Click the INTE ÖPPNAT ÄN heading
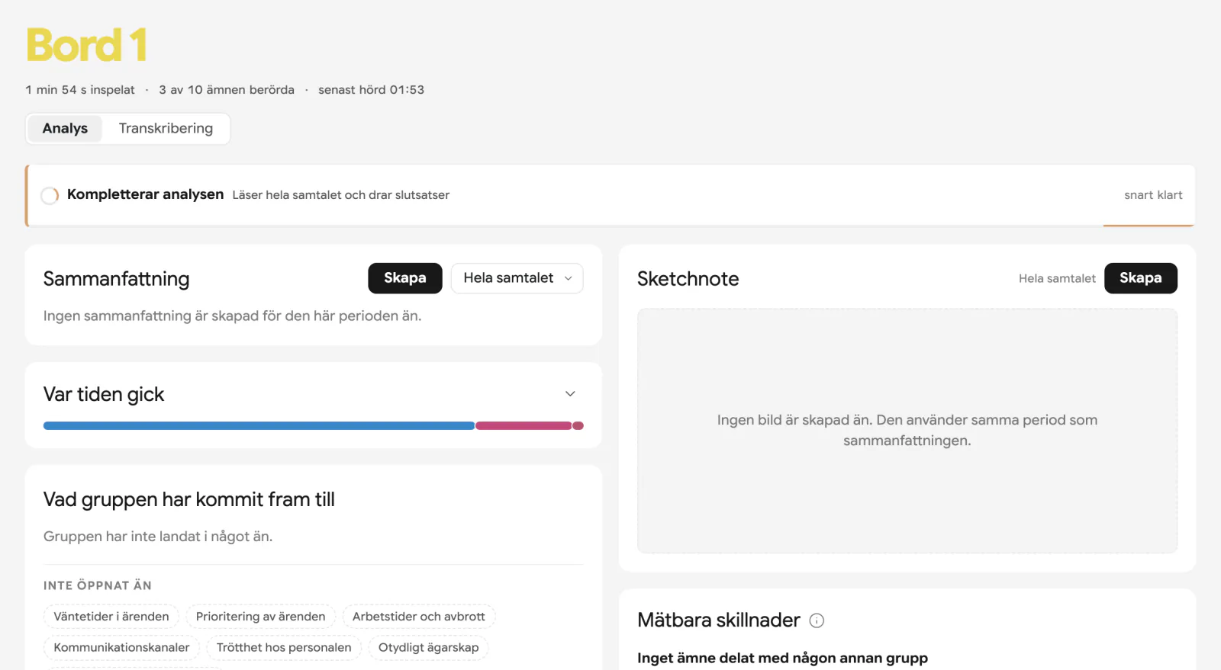1221x670 pixels. [98, 585]
